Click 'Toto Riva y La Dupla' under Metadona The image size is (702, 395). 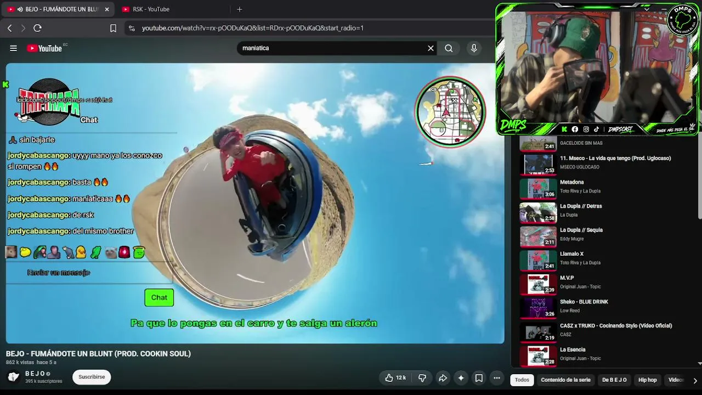tap(580, 191)
